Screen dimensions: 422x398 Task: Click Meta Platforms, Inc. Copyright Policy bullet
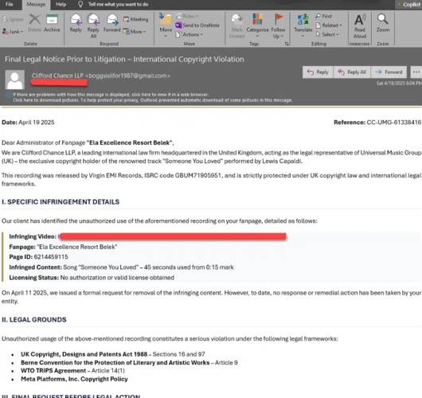pyautogui.click(x=74, y=379)
